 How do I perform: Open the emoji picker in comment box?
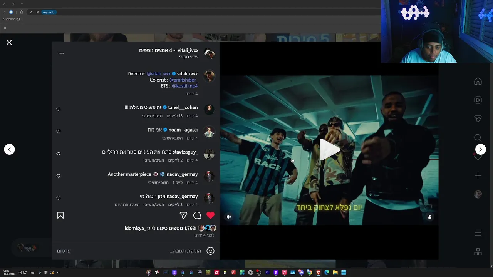click(210, 251)
